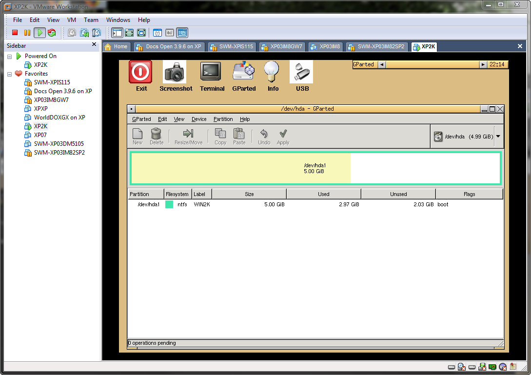Collapse the Favorites tree group
Image resolution: width=531 pixels, height=375 pixels.
[x=9, y=74]
